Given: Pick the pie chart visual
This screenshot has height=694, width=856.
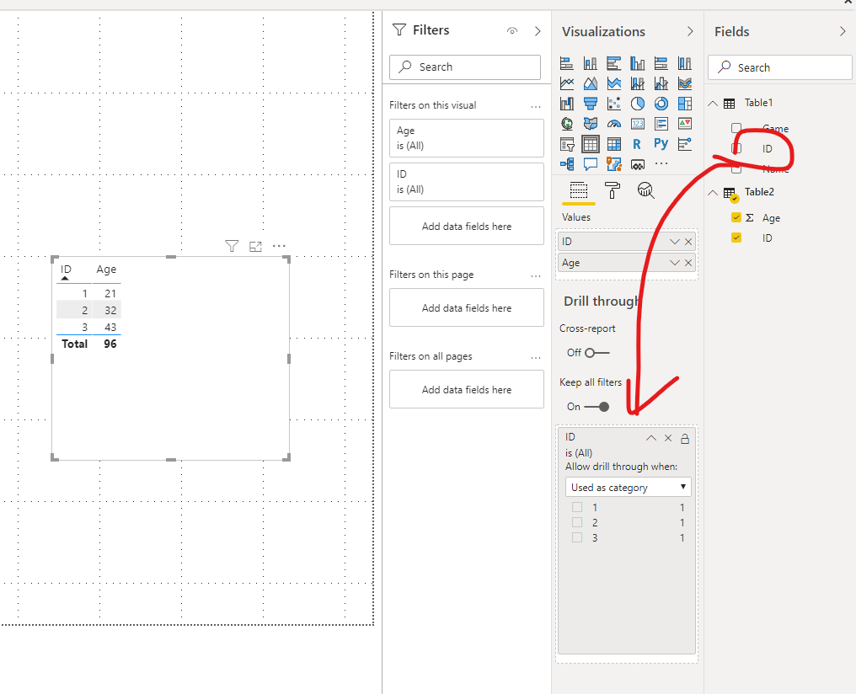Looking at the screenshot, I should point(637,104).
